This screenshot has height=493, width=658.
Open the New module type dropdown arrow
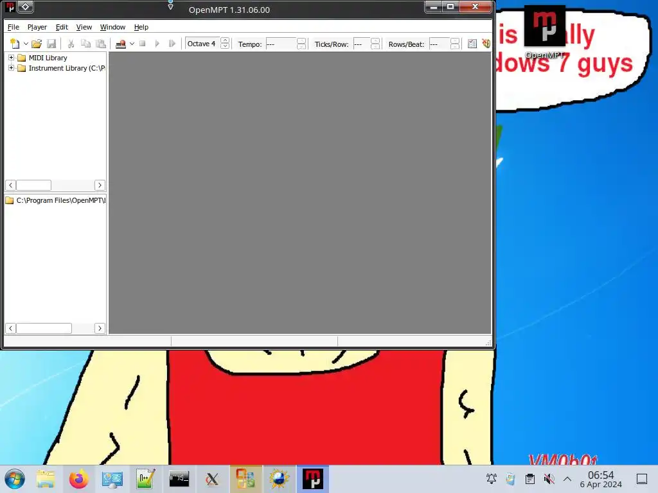(x=26, y=44)
